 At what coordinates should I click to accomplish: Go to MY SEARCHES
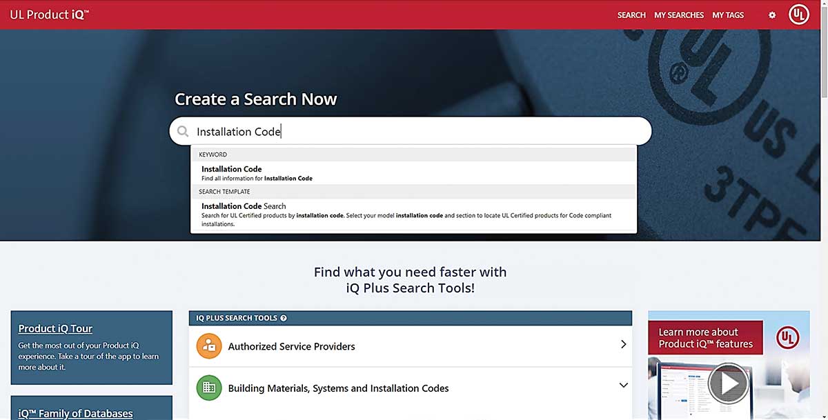click(x=679, y=15)
